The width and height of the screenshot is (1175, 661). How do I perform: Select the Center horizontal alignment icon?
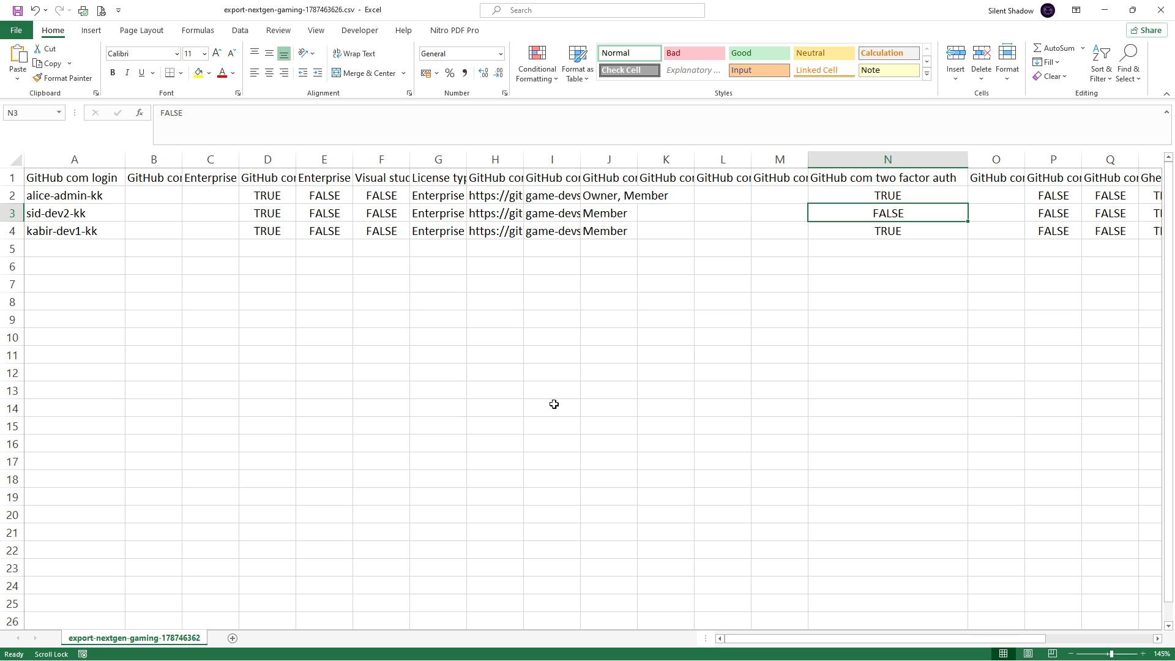point(269,73)
